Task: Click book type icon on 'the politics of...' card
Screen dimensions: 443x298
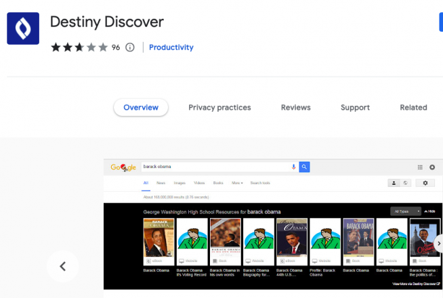Action: point(415,261)
